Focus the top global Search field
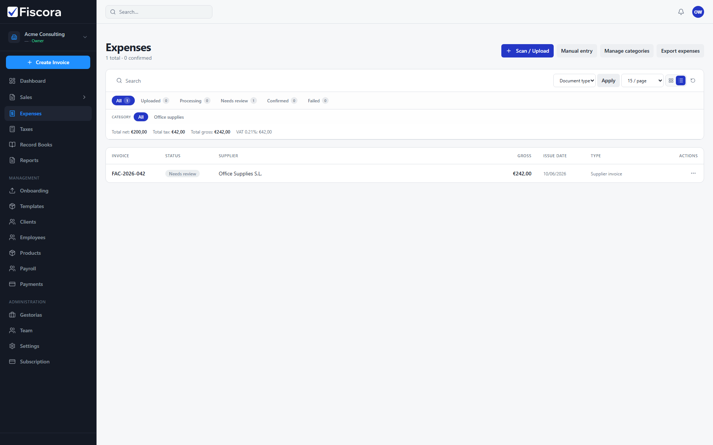 click(x=159, y=12)
